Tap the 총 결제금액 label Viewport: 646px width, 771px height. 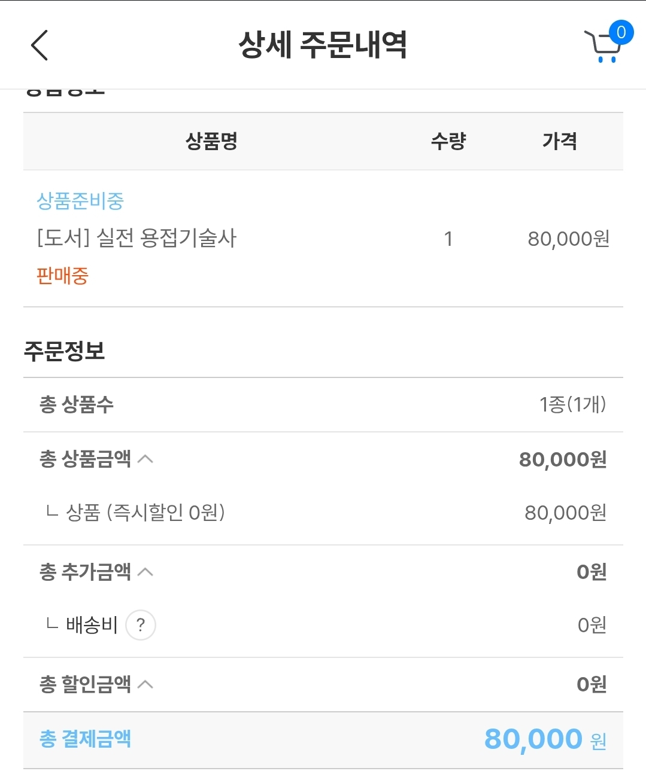tap(85, 739)
